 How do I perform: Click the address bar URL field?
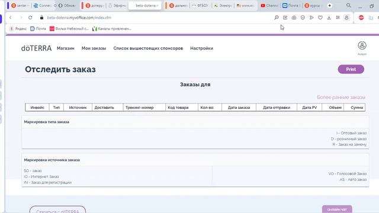[79, 18]
